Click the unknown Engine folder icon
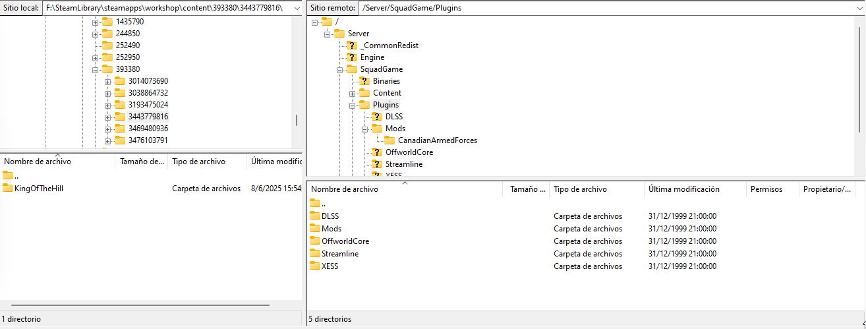This screenshot has height=329, width=866. click(x=352, y=57)
